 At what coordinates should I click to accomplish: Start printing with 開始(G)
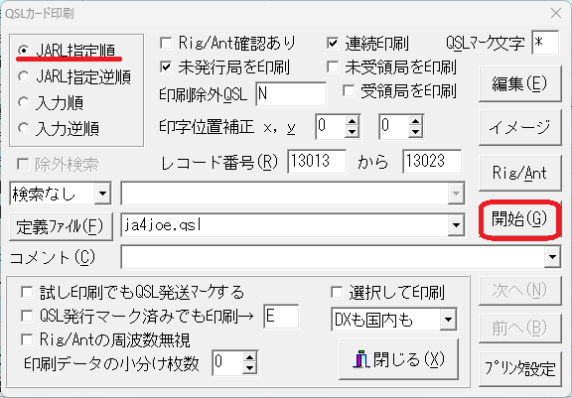pos(519,219)
